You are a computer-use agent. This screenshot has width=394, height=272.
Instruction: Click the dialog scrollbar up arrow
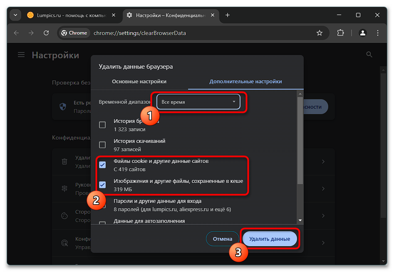coord(300,93)
